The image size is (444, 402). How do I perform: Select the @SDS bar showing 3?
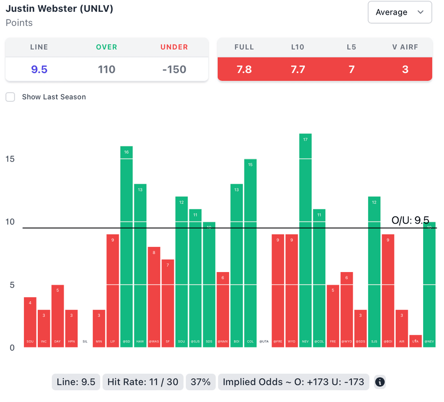click(360, 328)
